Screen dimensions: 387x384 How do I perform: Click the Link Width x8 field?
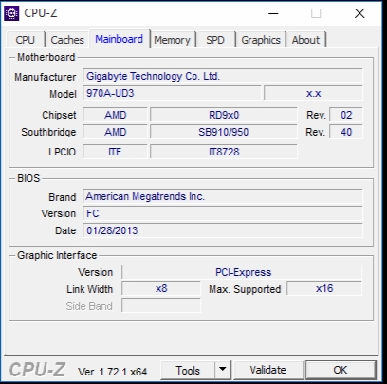coord(161,288)
